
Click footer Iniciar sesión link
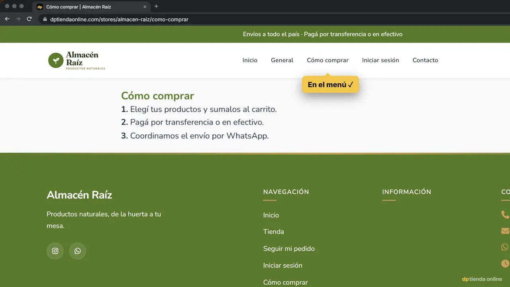[x=282, y=265]
